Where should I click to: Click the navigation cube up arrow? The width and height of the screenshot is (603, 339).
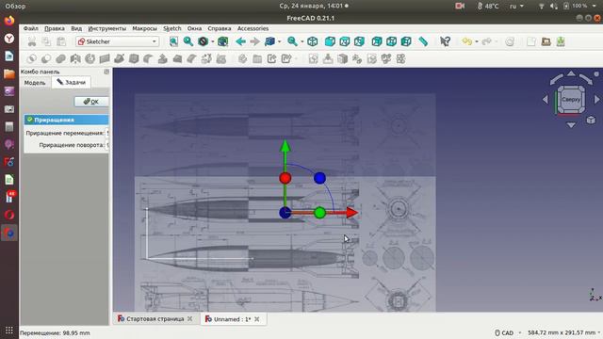571,73
